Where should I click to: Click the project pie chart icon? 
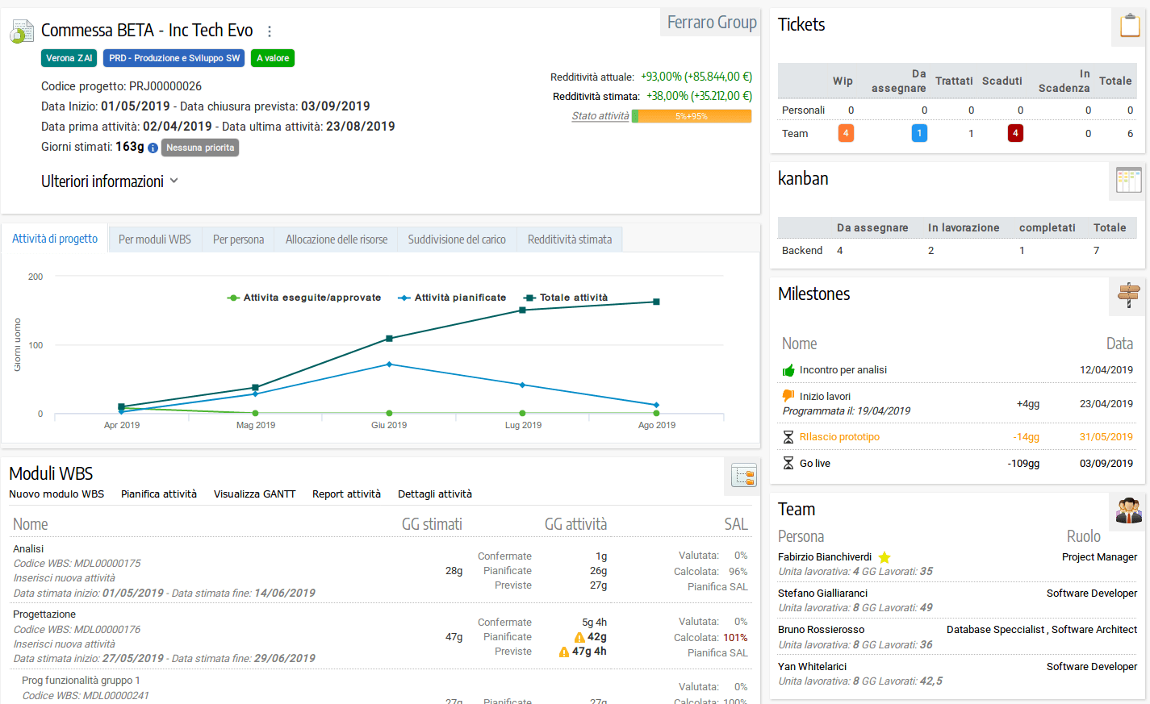click(22, 32)
